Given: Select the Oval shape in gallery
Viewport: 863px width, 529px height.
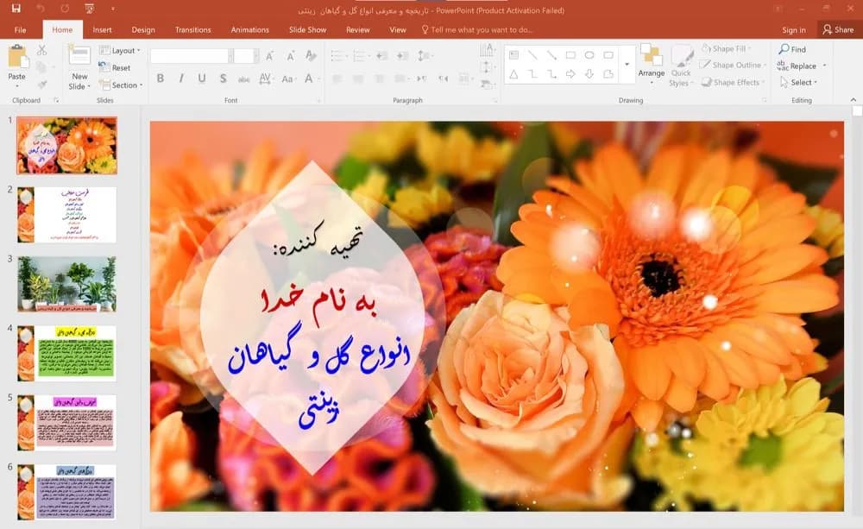Looking at the screenshot, I should coord(589,55).
